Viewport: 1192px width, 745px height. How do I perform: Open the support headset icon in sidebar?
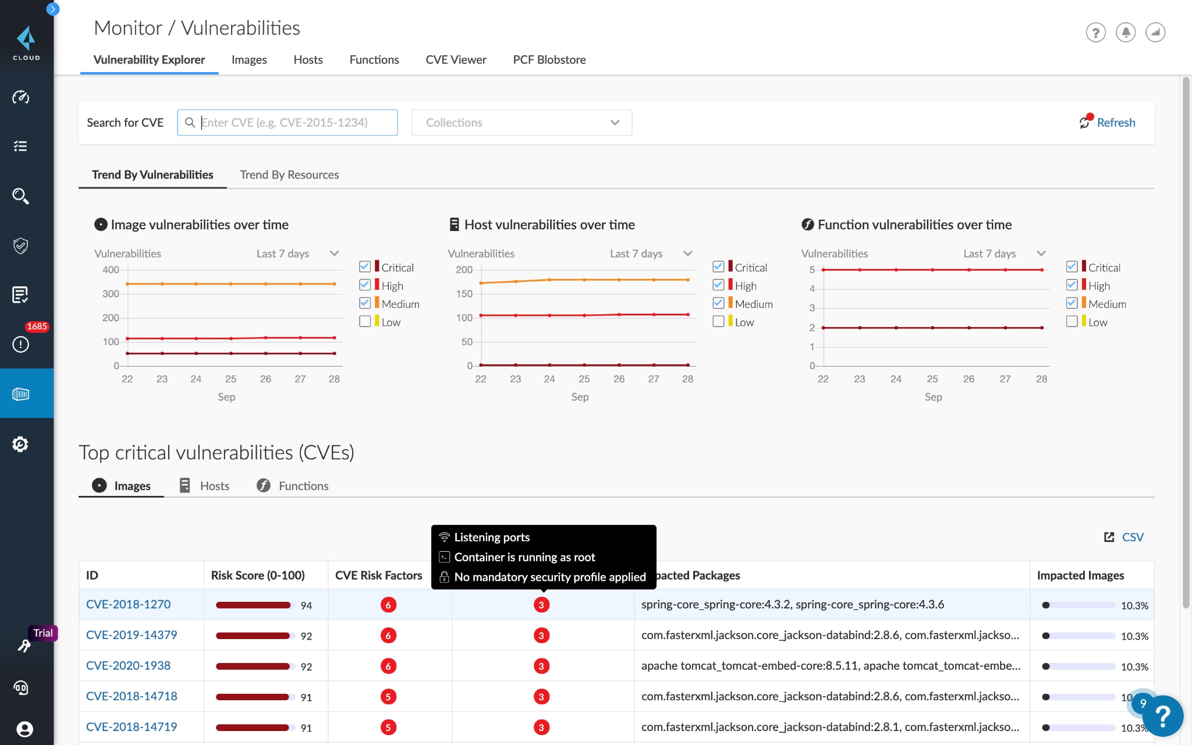coord(21,688)
